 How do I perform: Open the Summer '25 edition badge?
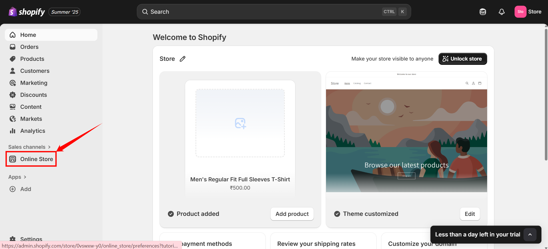tap(65, 12)
